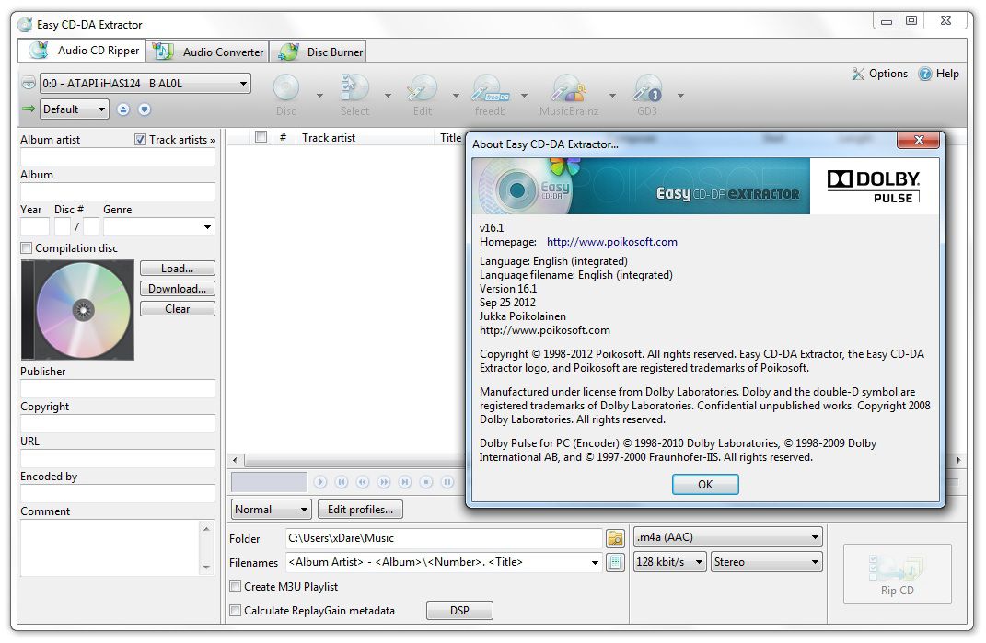Close the About Easy CD-DA Extractor dialog
Screen dimensions: 986x643
tap(918, 140)
